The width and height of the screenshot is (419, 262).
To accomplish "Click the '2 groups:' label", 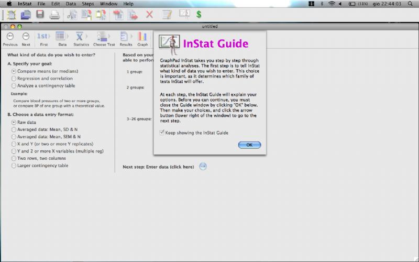I will point(135,88).
